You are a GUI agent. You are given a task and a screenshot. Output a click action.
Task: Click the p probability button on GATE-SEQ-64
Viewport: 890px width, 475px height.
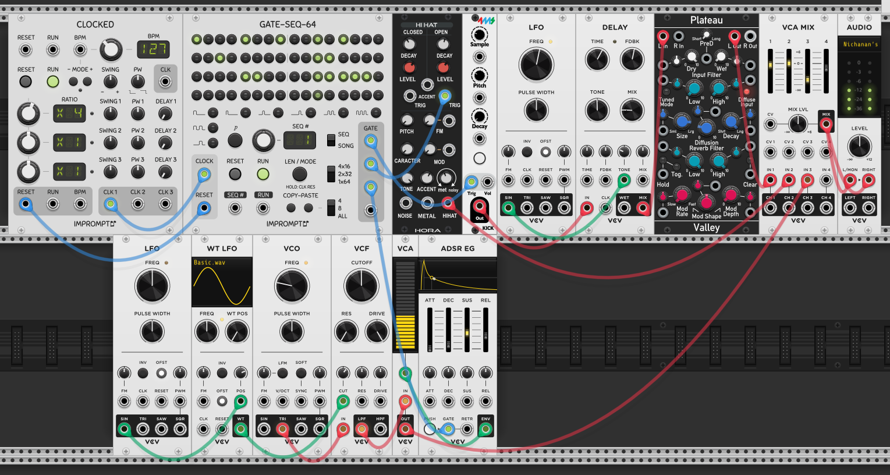tap(235, 140)
